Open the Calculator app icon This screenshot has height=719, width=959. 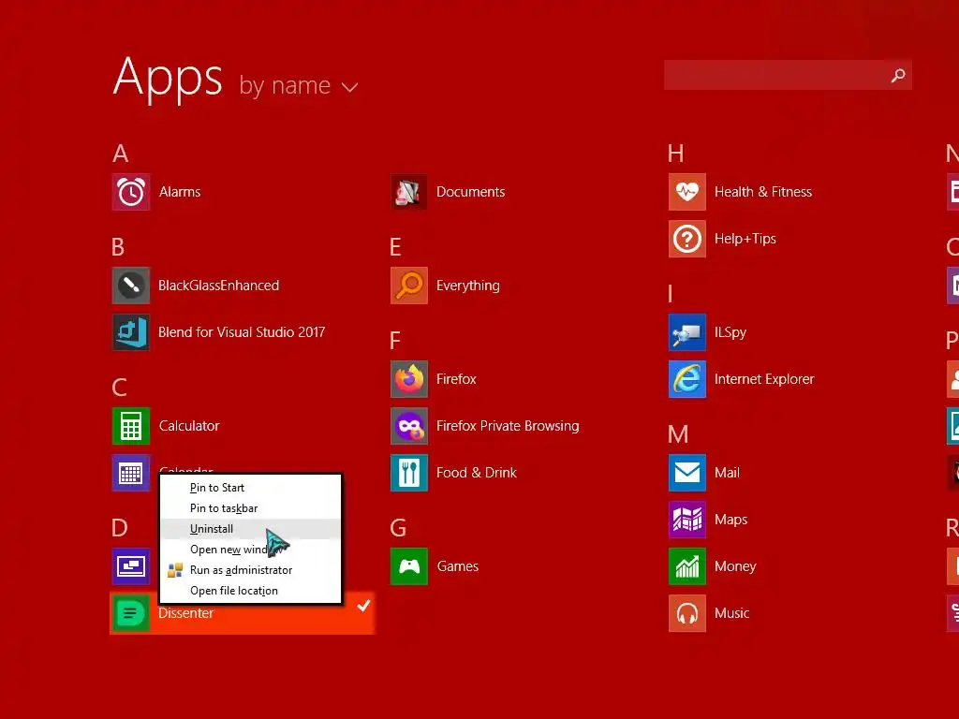[131, 426]
